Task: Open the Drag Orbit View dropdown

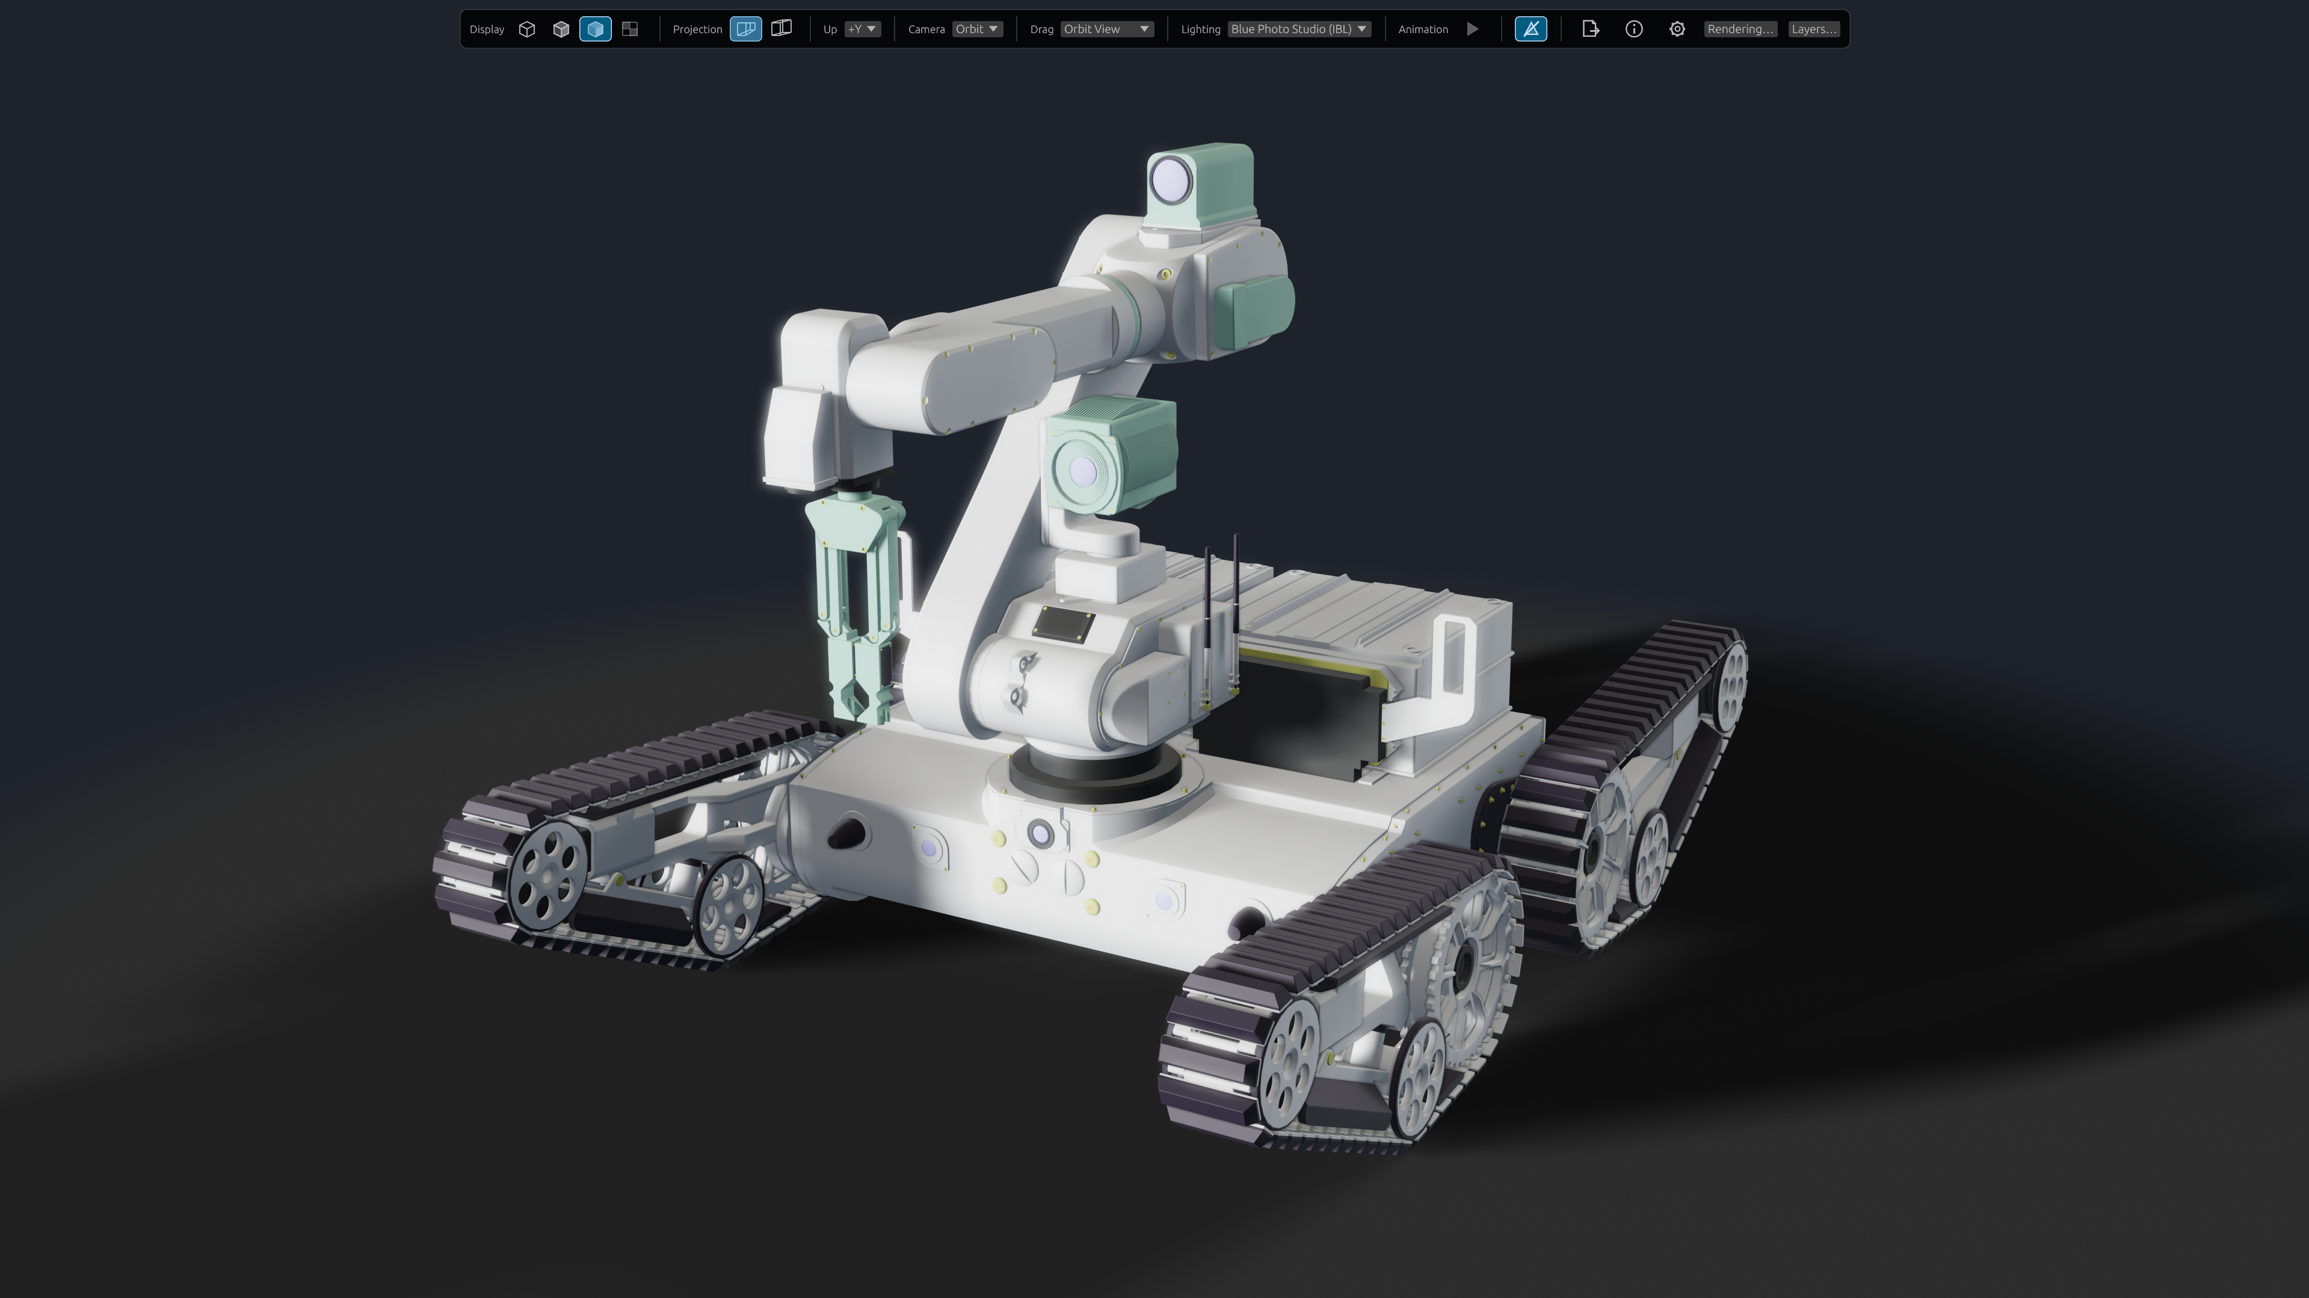Action: coord(1107,29)
